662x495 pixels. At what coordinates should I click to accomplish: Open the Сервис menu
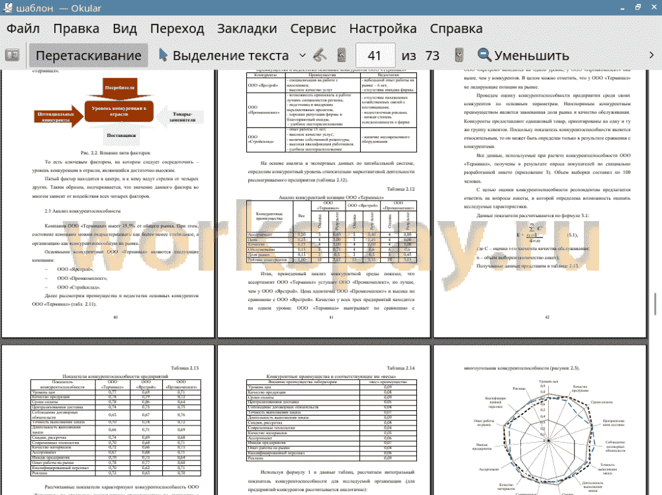tap(313, 28)
